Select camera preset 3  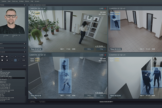coord(19,57)
